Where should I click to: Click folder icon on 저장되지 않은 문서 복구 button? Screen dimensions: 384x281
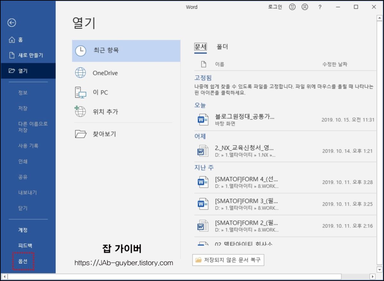tap(199, 260)
